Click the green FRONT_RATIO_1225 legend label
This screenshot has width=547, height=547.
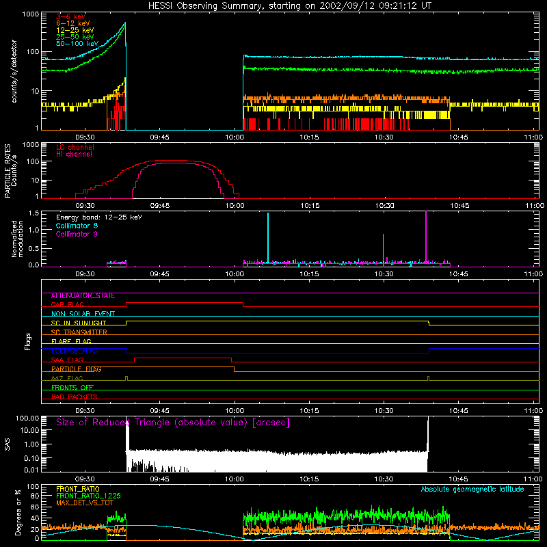click(x=88, y=496)
